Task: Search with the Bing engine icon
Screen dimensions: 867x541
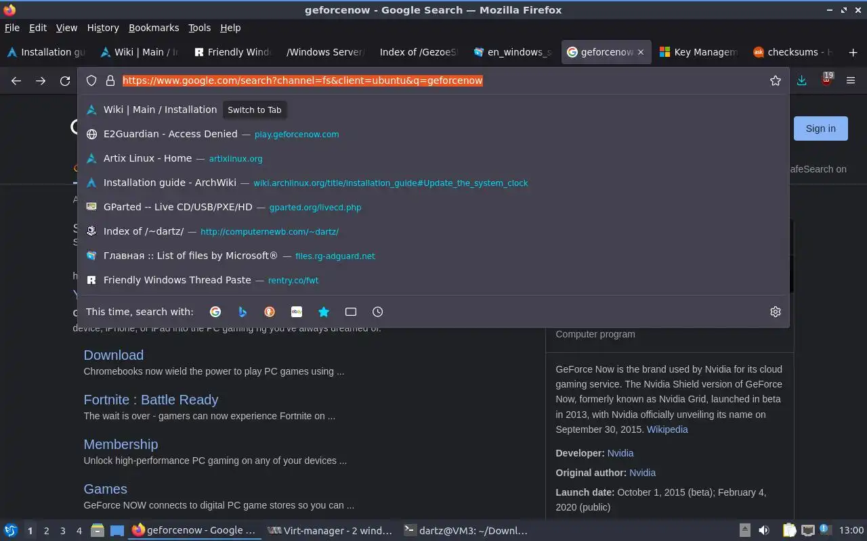Action: (242, 312)
